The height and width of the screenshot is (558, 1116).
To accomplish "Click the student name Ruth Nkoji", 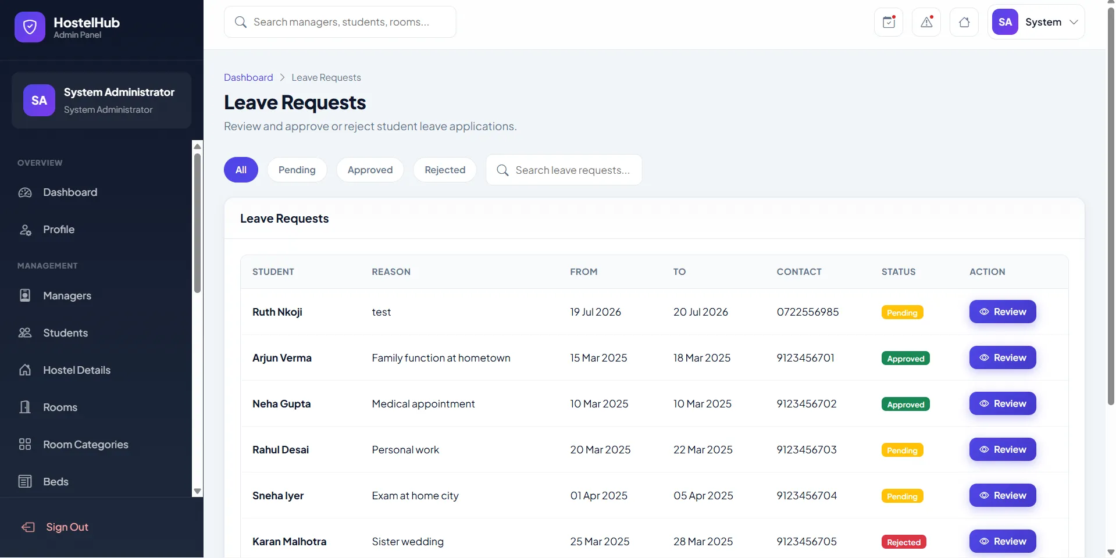I will click(277, 312).
